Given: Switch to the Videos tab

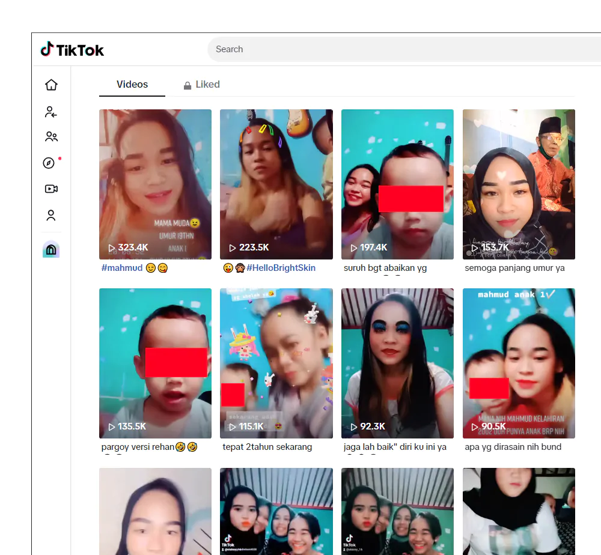Looking at the screenshot, I should tap(132, 84).
